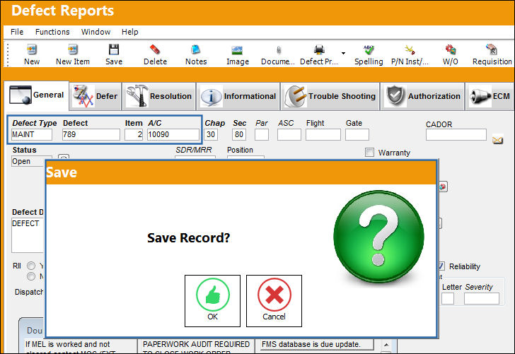Click the Item field

[134, 134]
